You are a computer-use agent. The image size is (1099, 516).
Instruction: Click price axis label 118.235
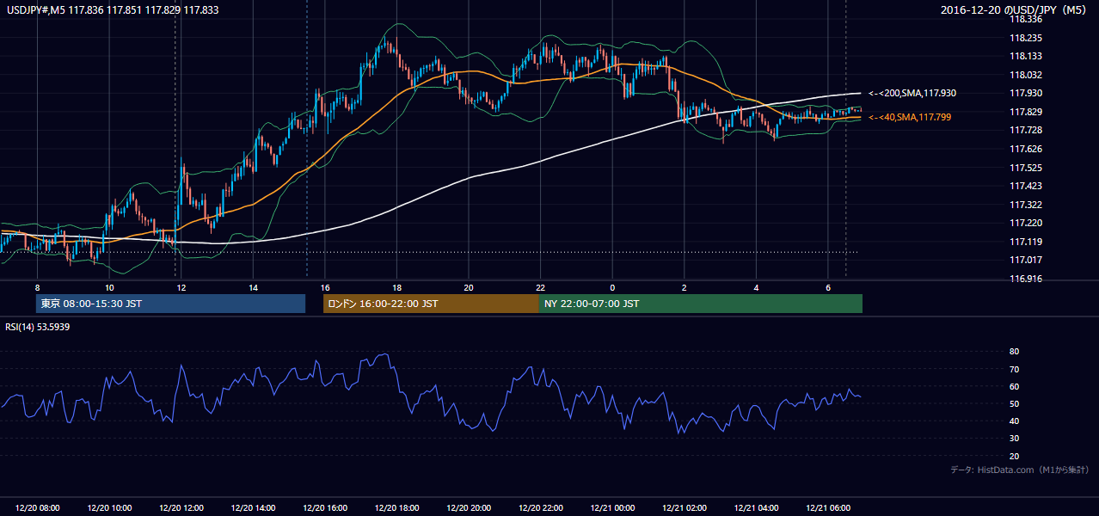pos(1026,38)
